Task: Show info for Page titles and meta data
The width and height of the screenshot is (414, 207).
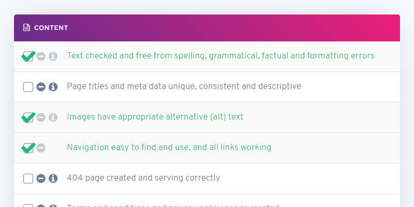Action: [x=53, y=86]
